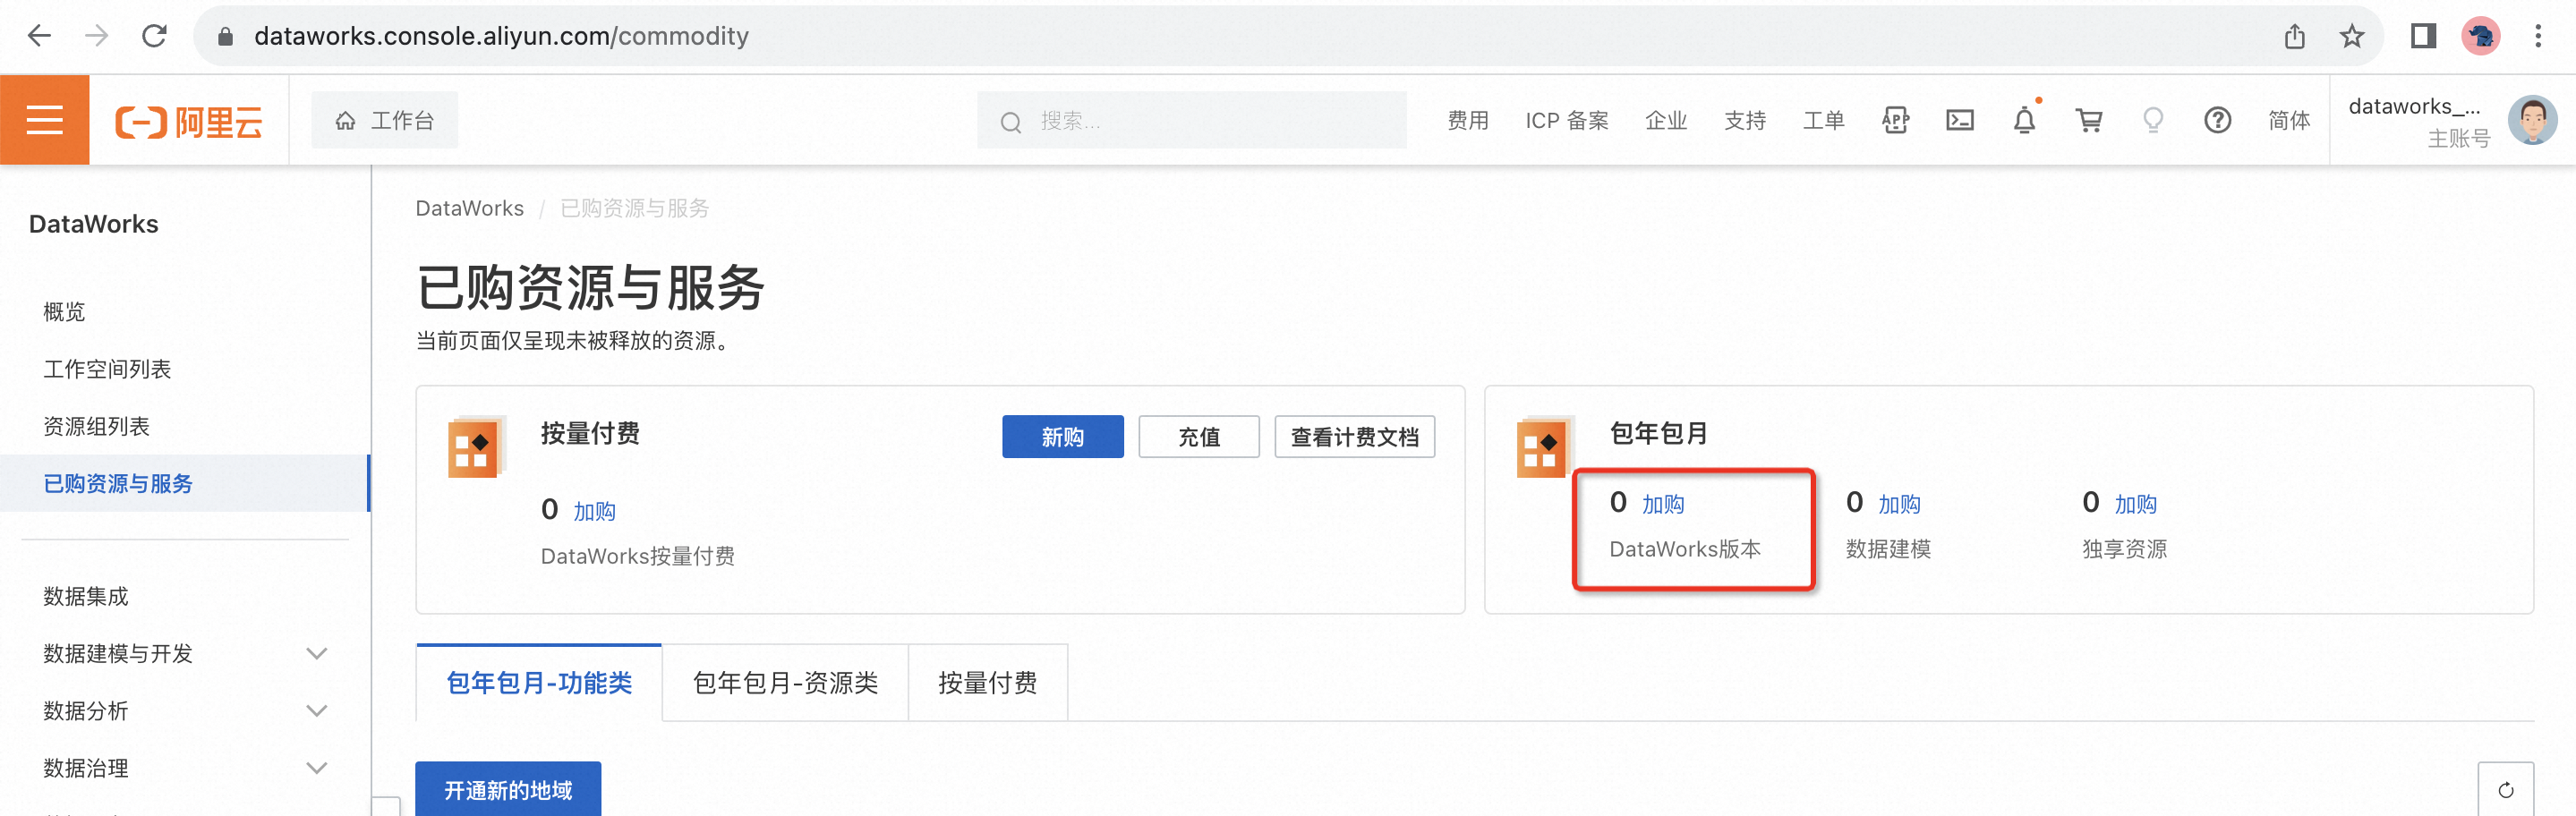Expand the 数据治理 chevron
The width and height of the screenshot is (2576, 816).
[317, 768]
